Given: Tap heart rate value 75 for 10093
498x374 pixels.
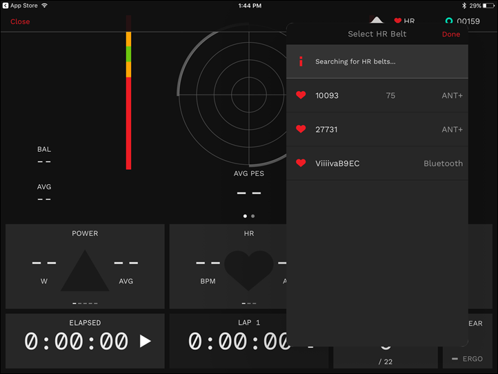Looking at the screenshot, I should 390,96.
